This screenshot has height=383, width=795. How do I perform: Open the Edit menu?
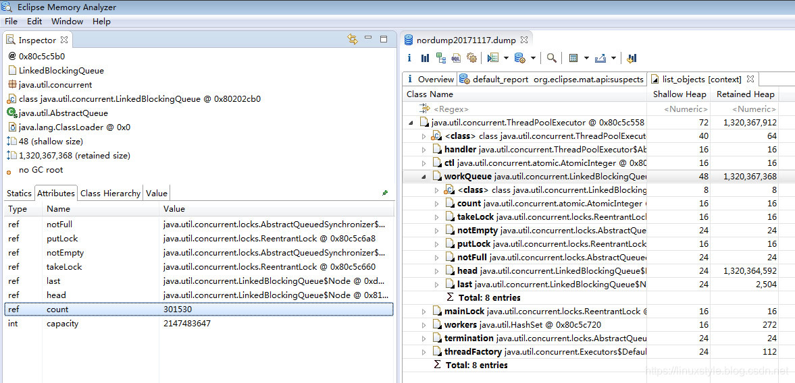(x=34, y=22)
